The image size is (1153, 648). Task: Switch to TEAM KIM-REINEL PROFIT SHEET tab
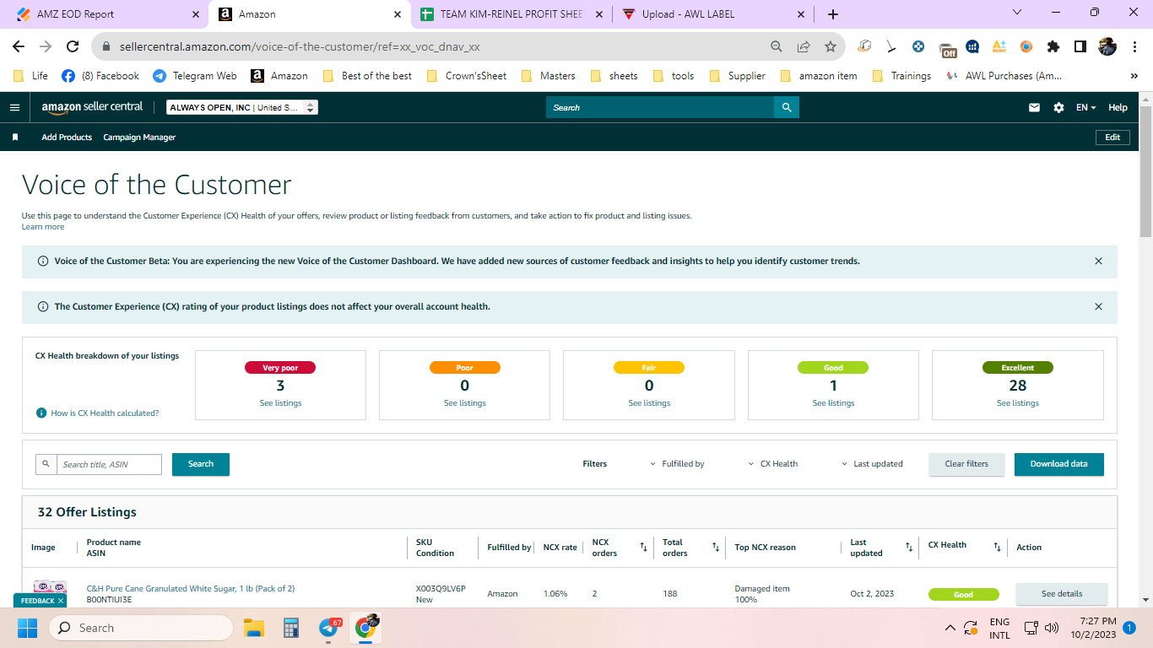click(x=512, y=14)
